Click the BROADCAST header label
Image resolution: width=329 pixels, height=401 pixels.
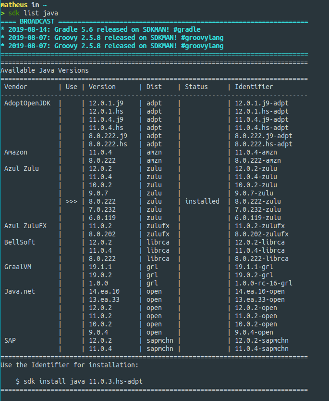37,21
